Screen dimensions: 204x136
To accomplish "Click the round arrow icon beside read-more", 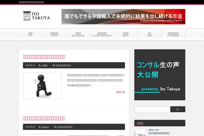I will [123, 92].
